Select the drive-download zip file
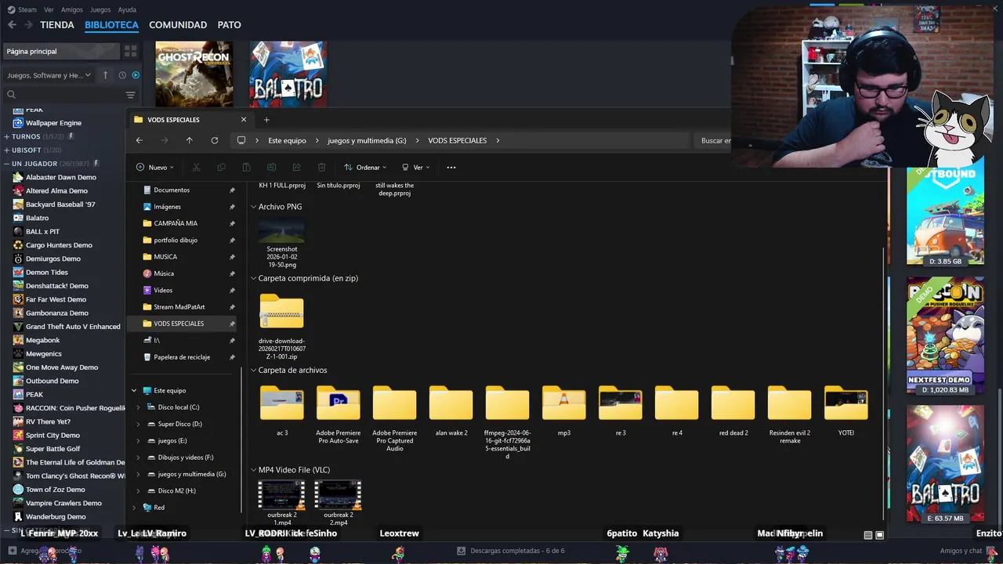 click(282, 326)
